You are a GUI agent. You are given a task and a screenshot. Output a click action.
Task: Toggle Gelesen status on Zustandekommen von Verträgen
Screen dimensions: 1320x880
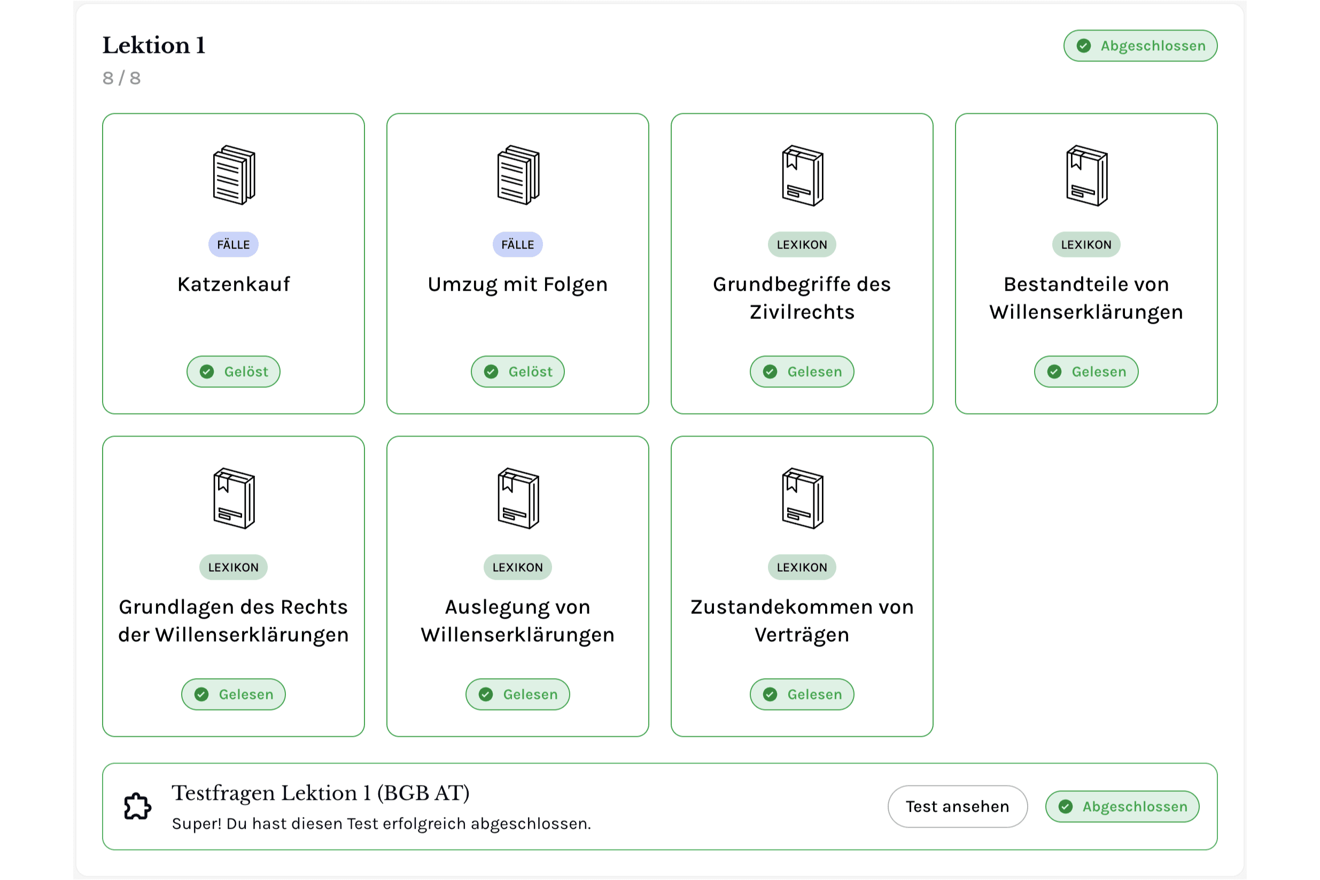click(802, 694)
